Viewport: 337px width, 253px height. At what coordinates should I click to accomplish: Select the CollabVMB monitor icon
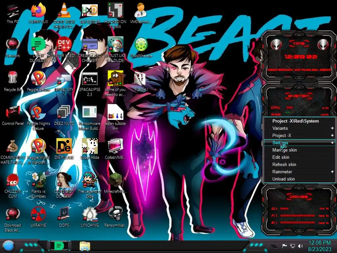click(116, 146)
